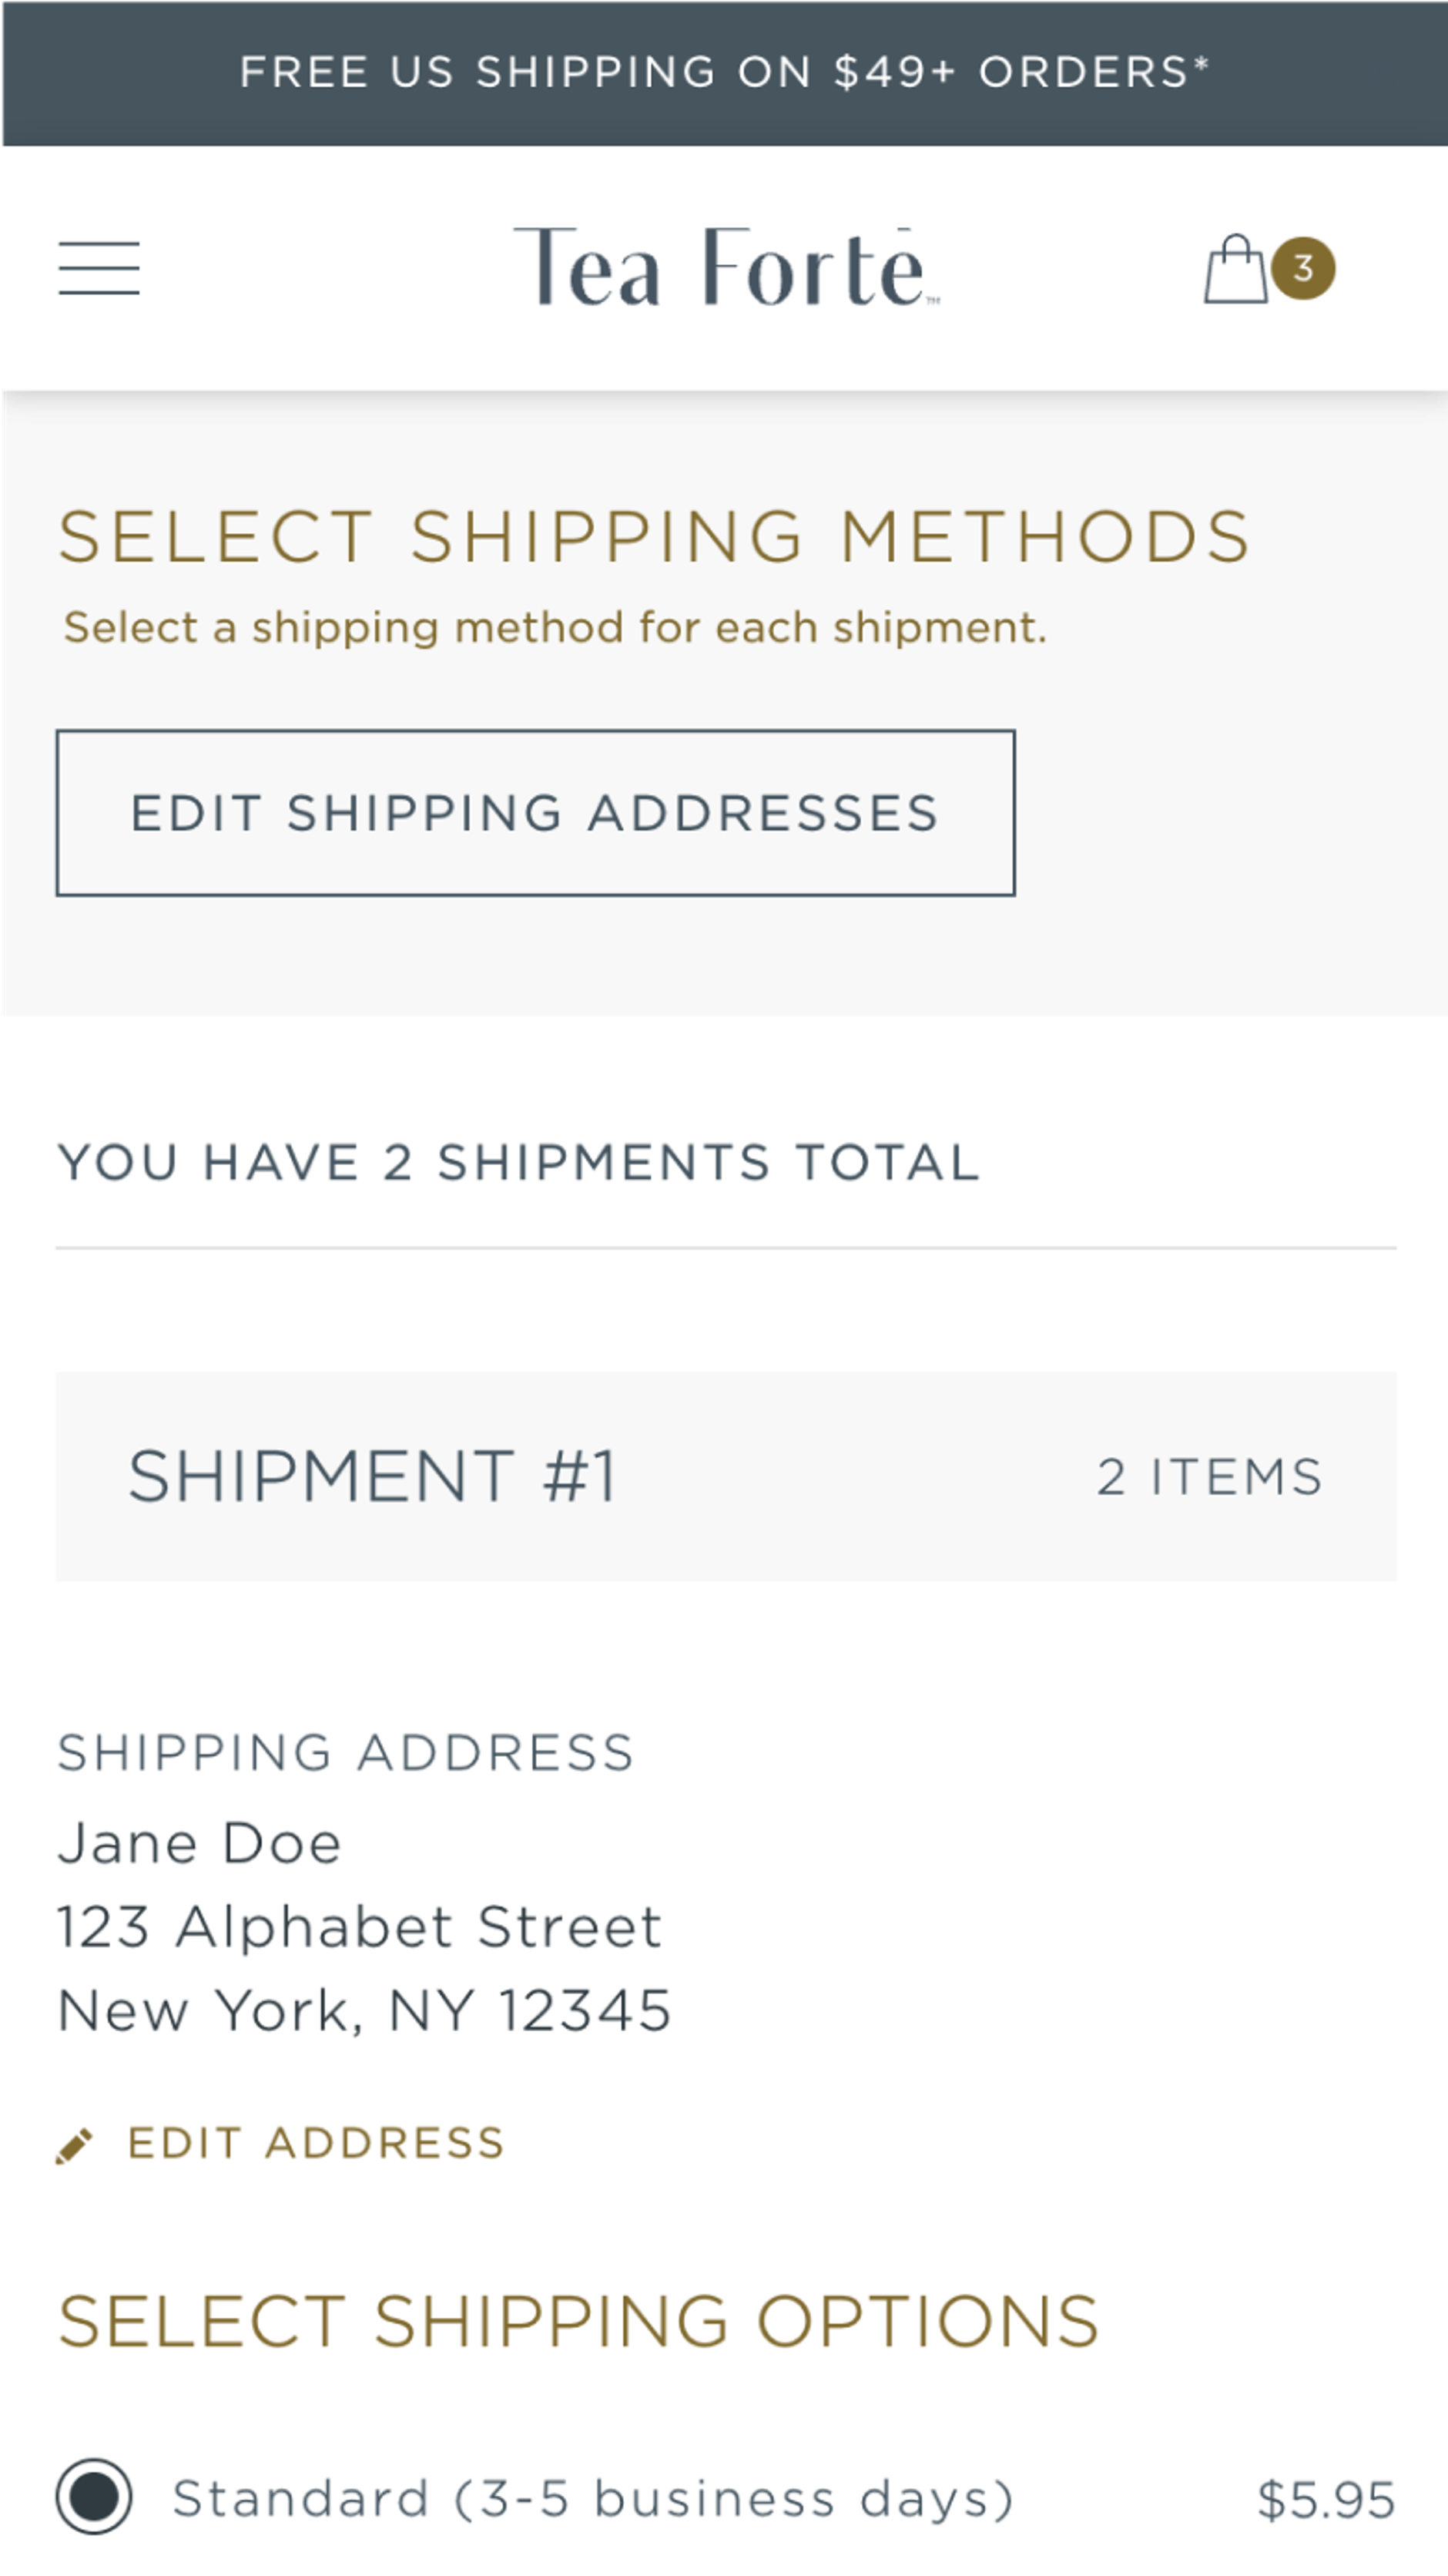The image size is (1448, 2576).
Task: Click the Select Shipping Methods heading
Action: 655,537
